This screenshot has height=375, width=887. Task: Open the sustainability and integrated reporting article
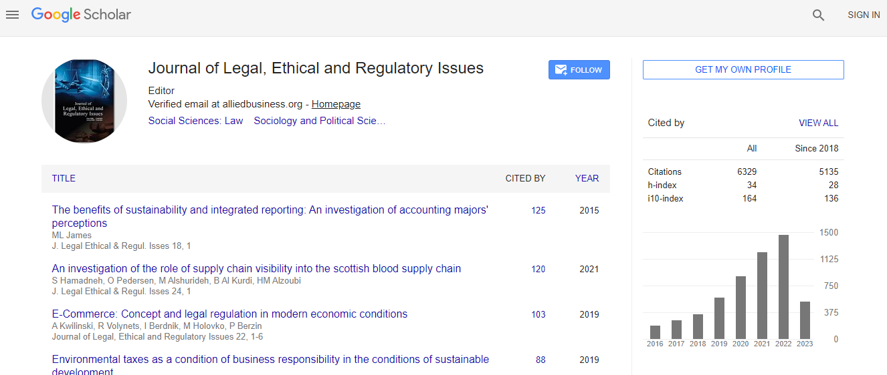(x=270, y=216)
